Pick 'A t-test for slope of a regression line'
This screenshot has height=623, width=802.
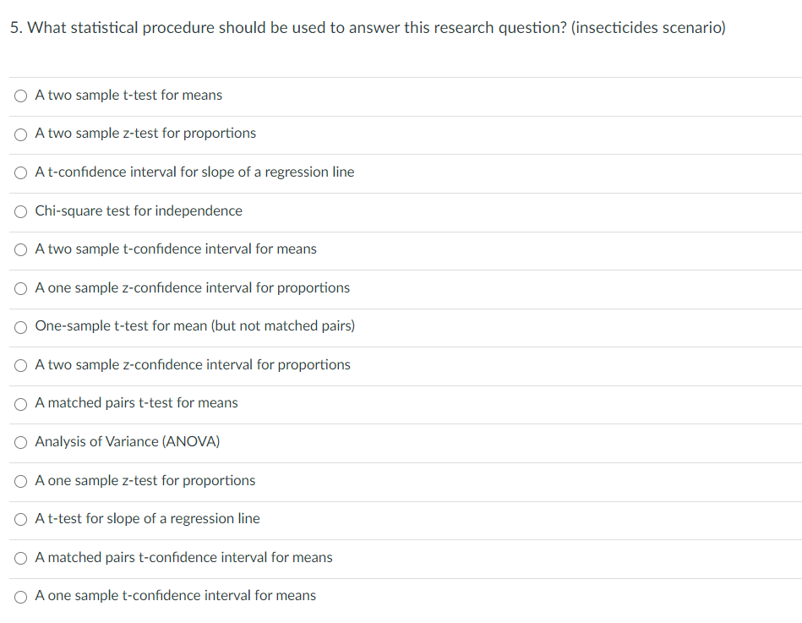point(20,520)
